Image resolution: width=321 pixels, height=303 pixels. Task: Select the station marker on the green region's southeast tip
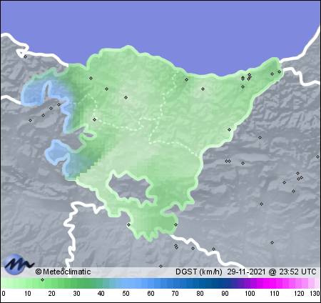(x=175, y=224)
